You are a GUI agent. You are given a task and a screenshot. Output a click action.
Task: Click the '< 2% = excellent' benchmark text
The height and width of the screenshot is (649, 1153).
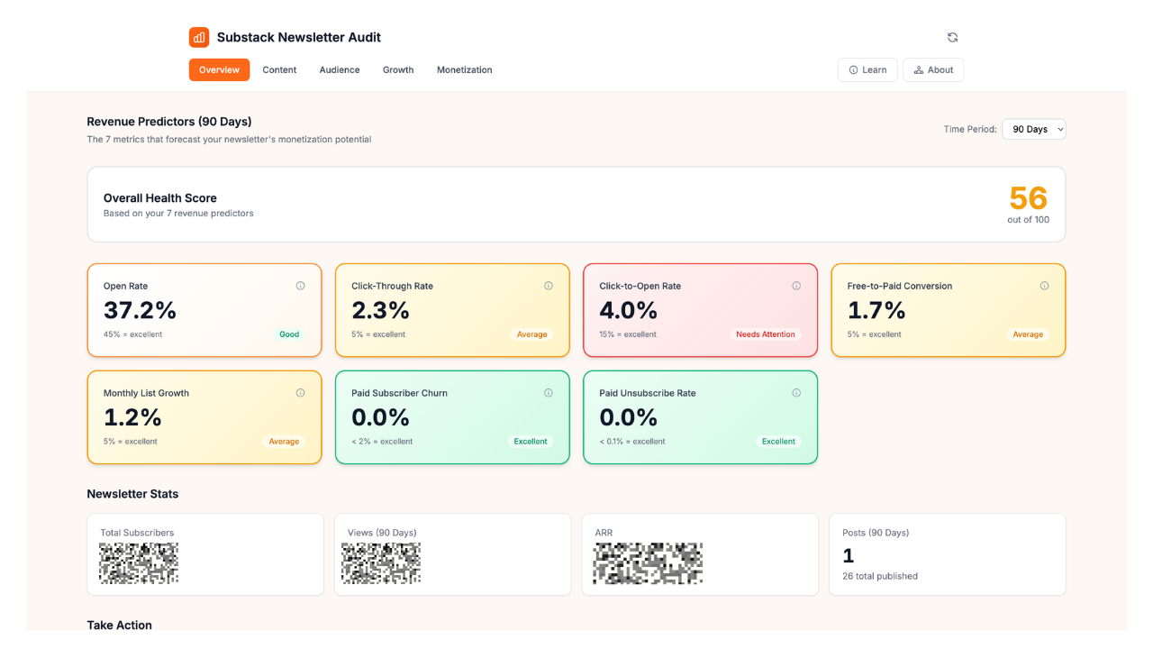click(x=382, y=442)
